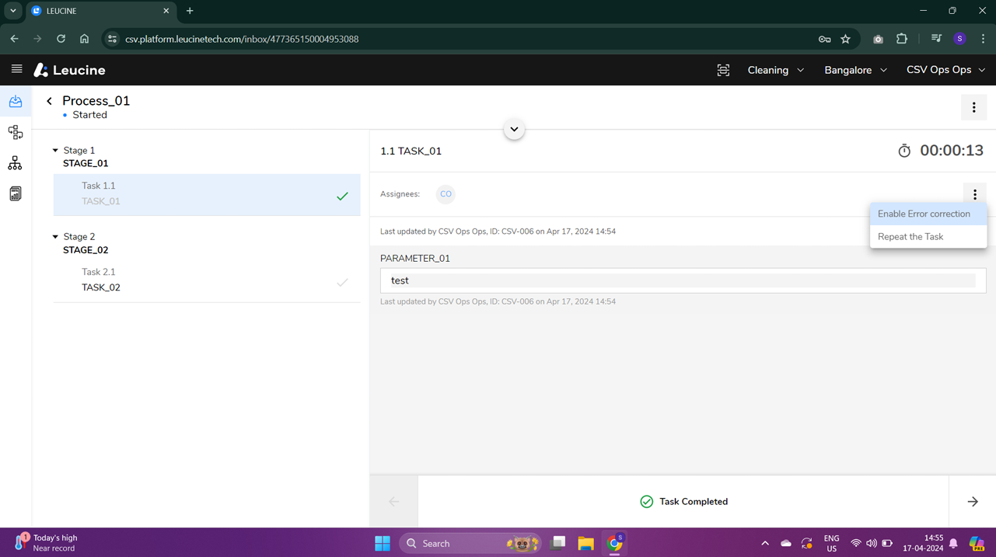The image size is (996, 557).
Task: Click the PARAMETER_01 label
Action: point(415,259)
